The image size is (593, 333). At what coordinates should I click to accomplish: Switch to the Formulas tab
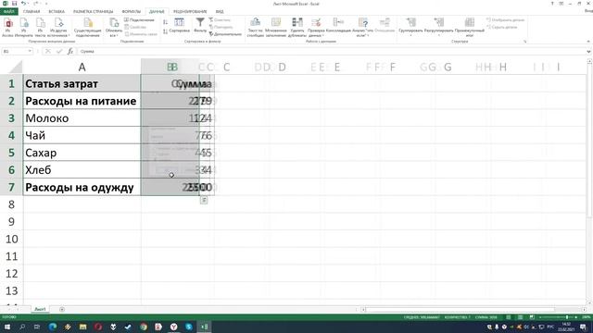click(131, 12)
